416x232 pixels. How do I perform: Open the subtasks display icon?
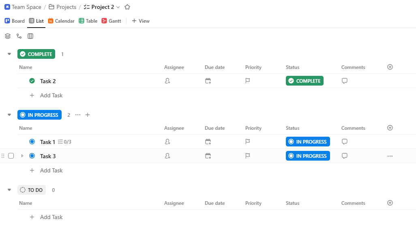click(x=19, y=36)
